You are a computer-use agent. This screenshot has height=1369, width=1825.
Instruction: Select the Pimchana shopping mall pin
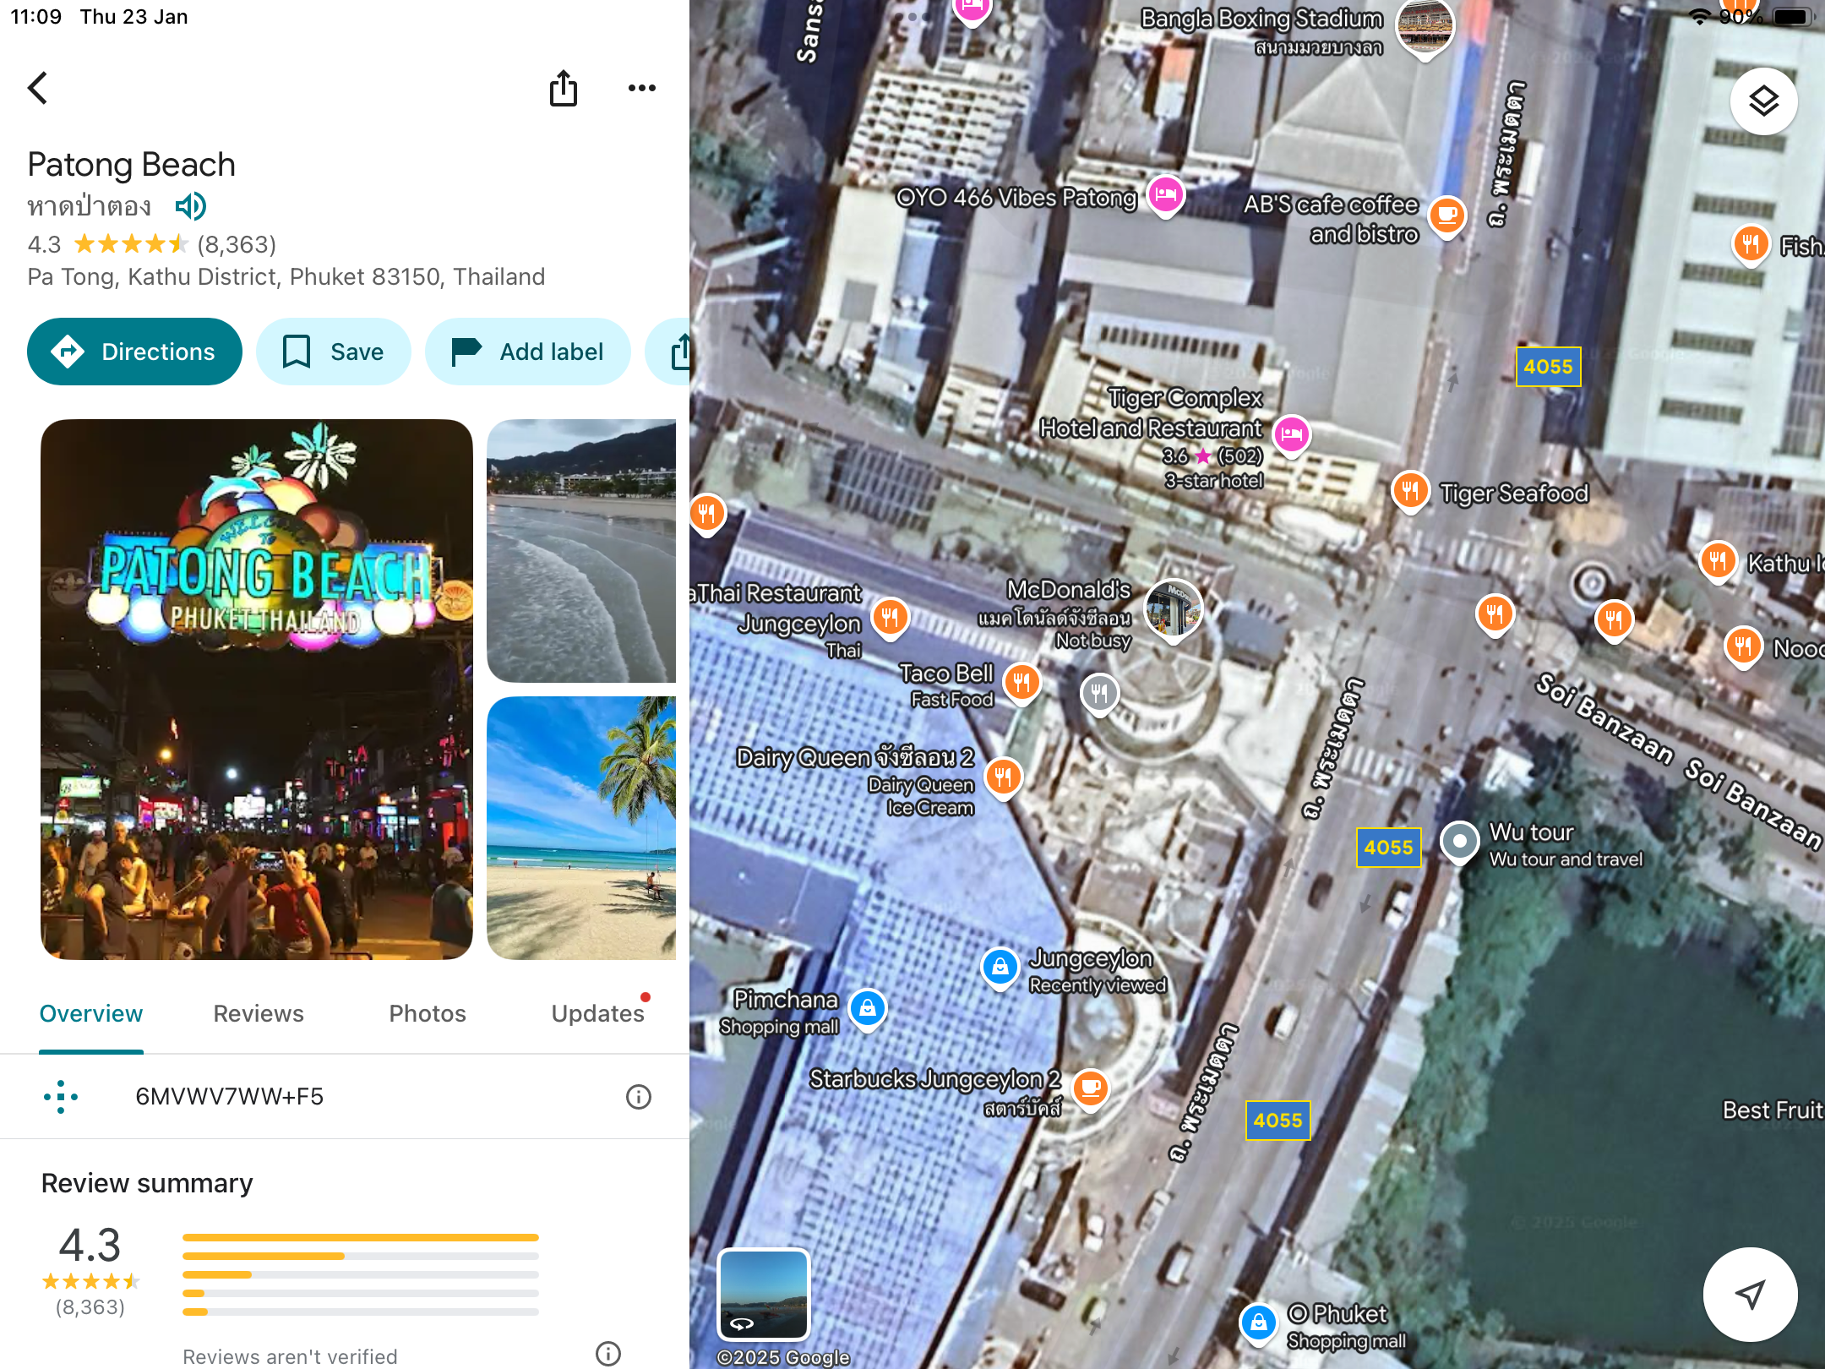coord(868,1010)
